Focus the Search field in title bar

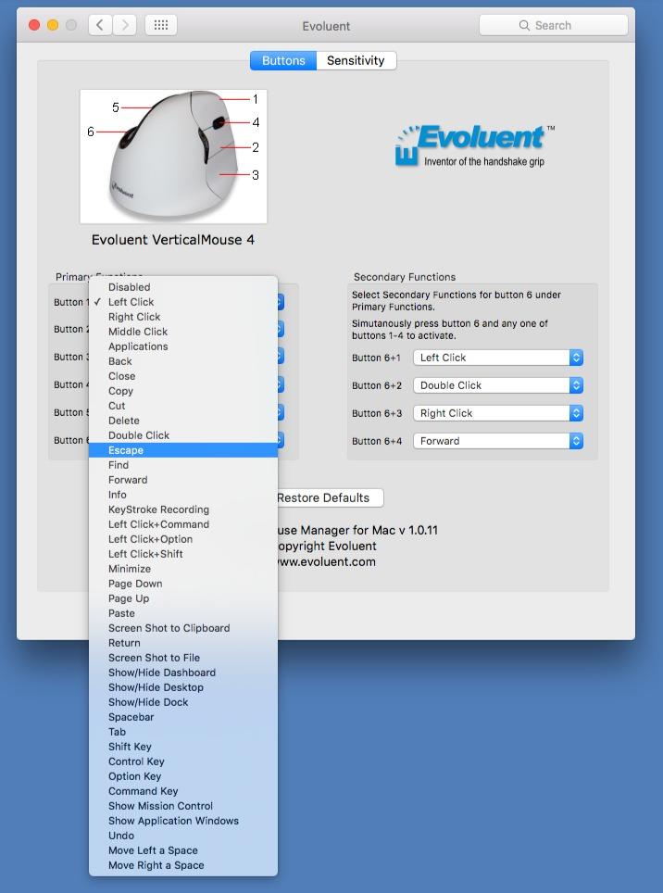pos(554,25)
